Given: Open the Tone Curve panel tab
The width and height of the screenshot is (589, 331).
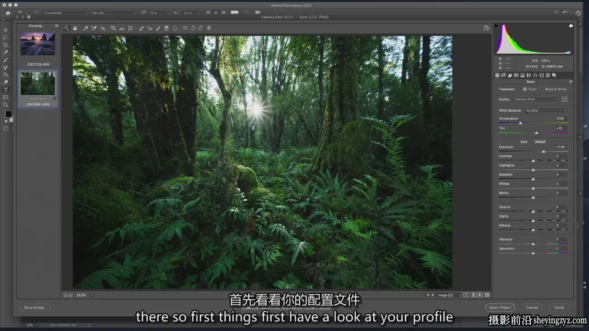Looking at the screenshot, I should (503, 75).
